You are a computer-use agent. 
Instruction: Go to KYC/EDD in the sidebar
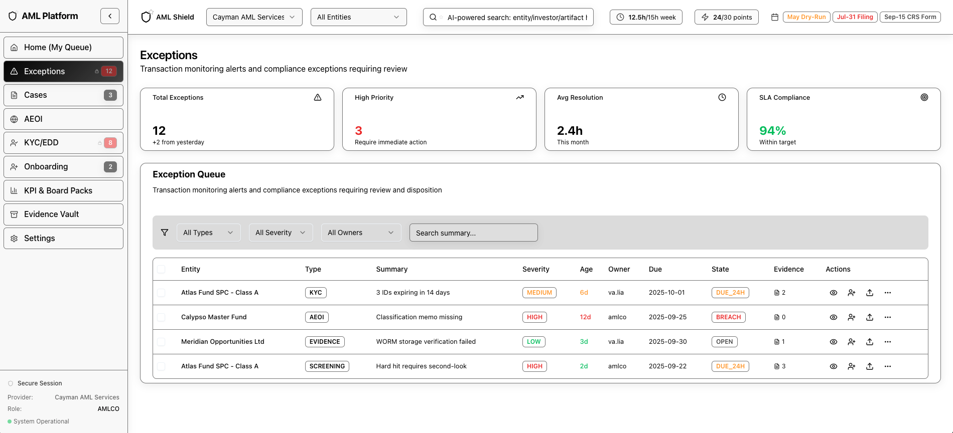pos(63,143)
